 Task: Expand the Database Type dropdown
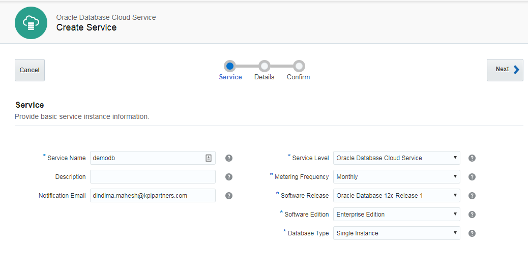pyautogui.click(x=396, y=233)
